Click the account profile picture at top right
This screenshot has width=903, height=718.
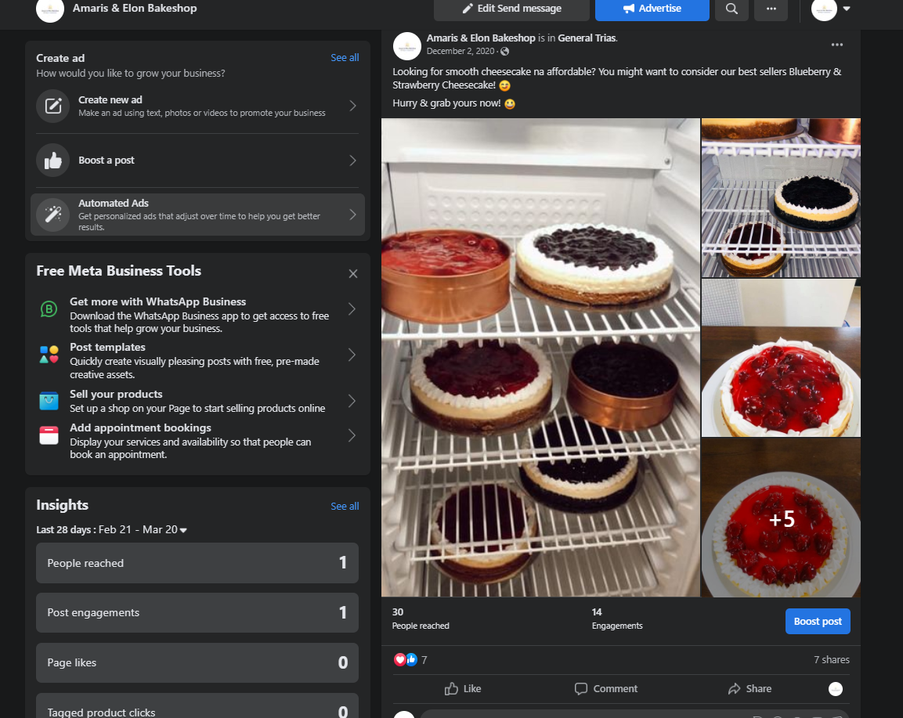(x=824, y=9)
